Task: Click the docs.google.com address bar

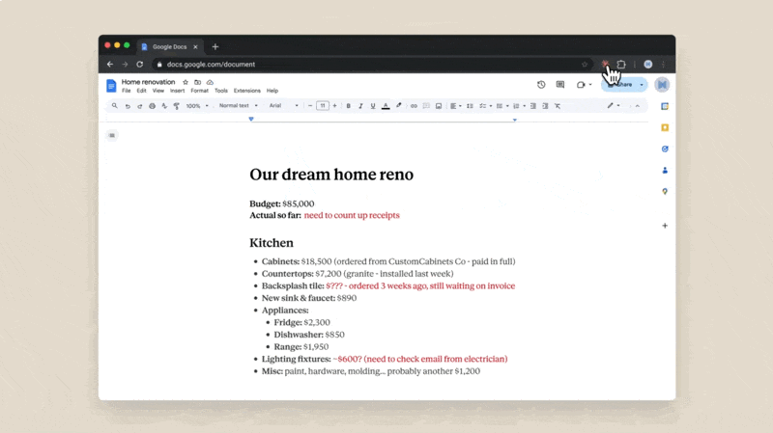Action: 372,65
